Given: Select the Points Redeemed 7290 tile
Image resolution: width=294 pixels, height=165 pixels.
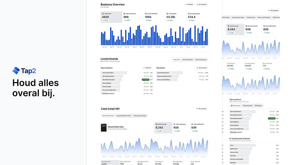Looking at the screenshot, I should (x=127, y=163).
